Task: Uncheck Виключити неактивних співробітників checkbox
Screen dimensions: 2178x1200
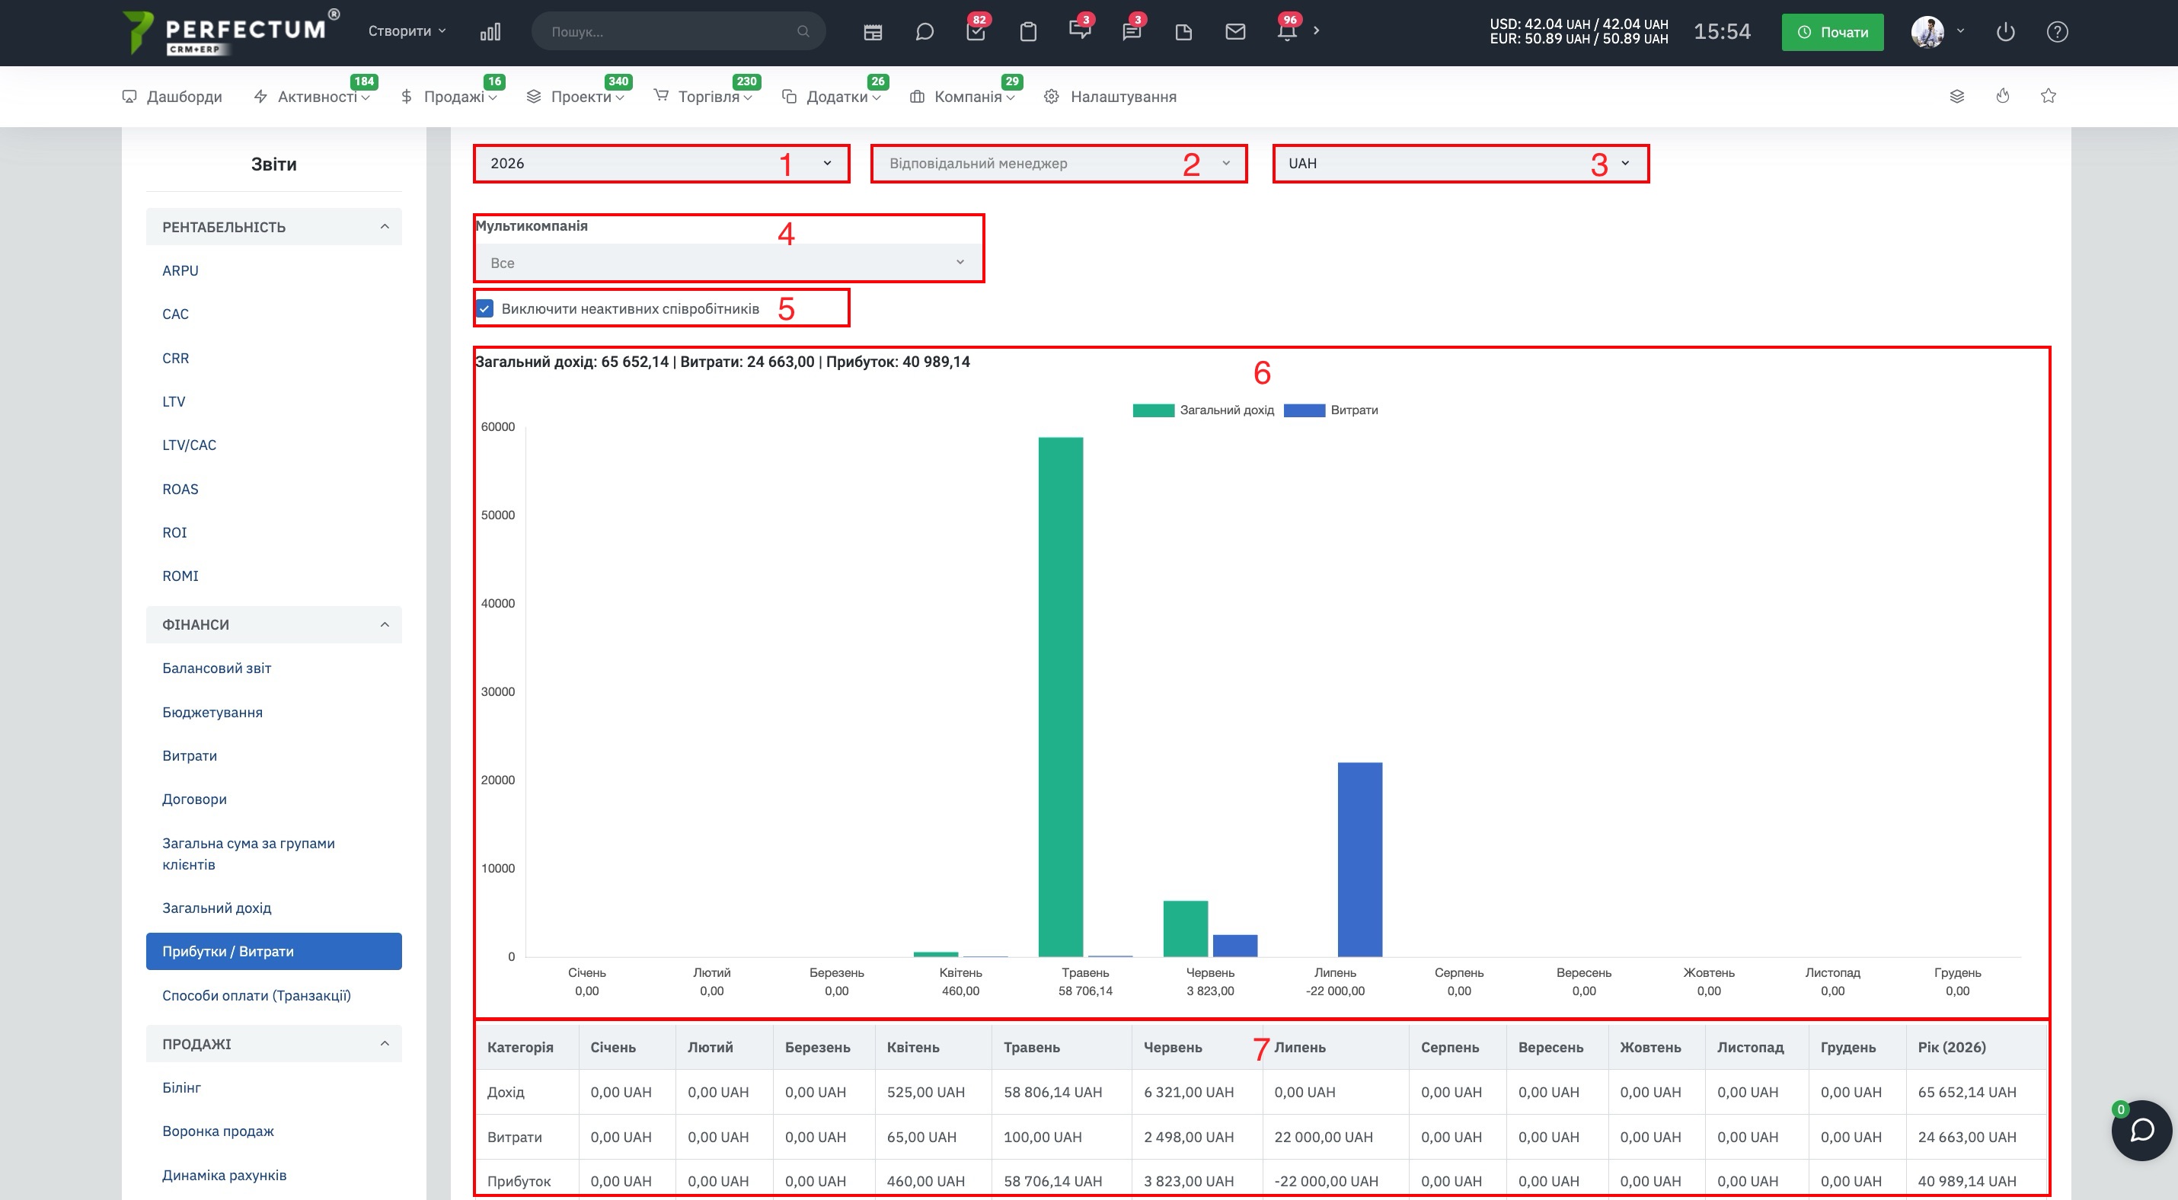Action: click(484, 308)
